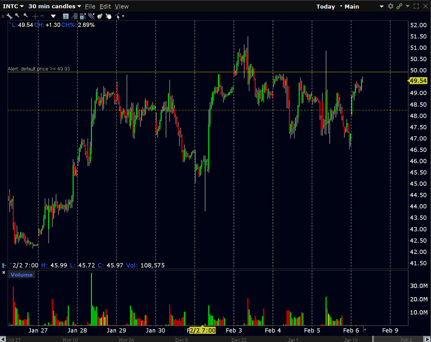Click the 52.00 price axis label
Image resolution: width=431 pixels, height=342 pixels.
coord(419,25)
